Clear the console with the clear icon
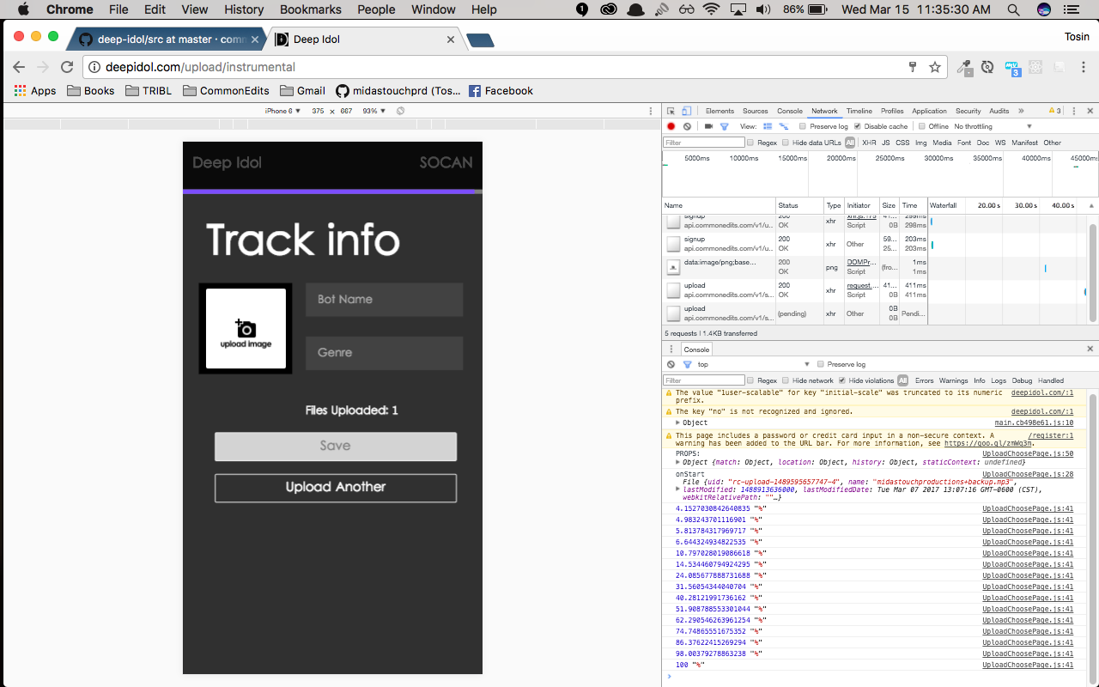Screen dimensions: 1099x687 [671, 364]
